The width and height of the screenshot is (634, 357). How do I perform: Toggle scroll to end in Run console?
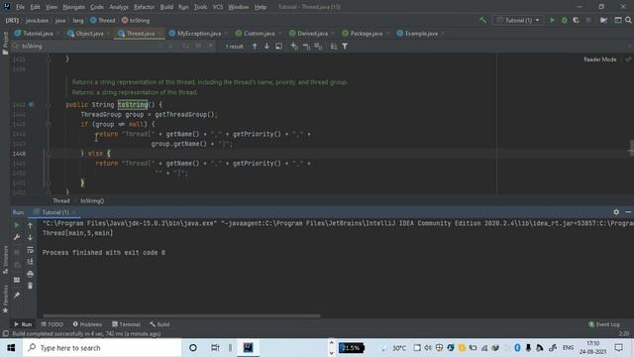pyautogui.click(x=30, y=262)
